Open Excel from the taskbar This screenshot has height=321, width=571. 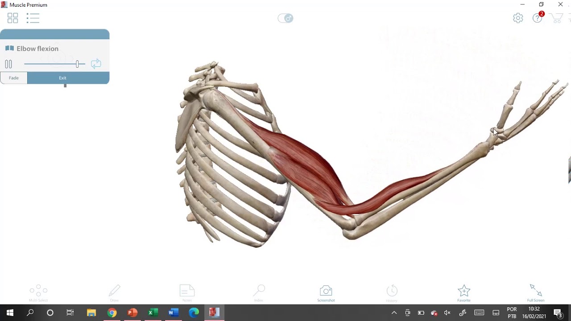point(153,313)
